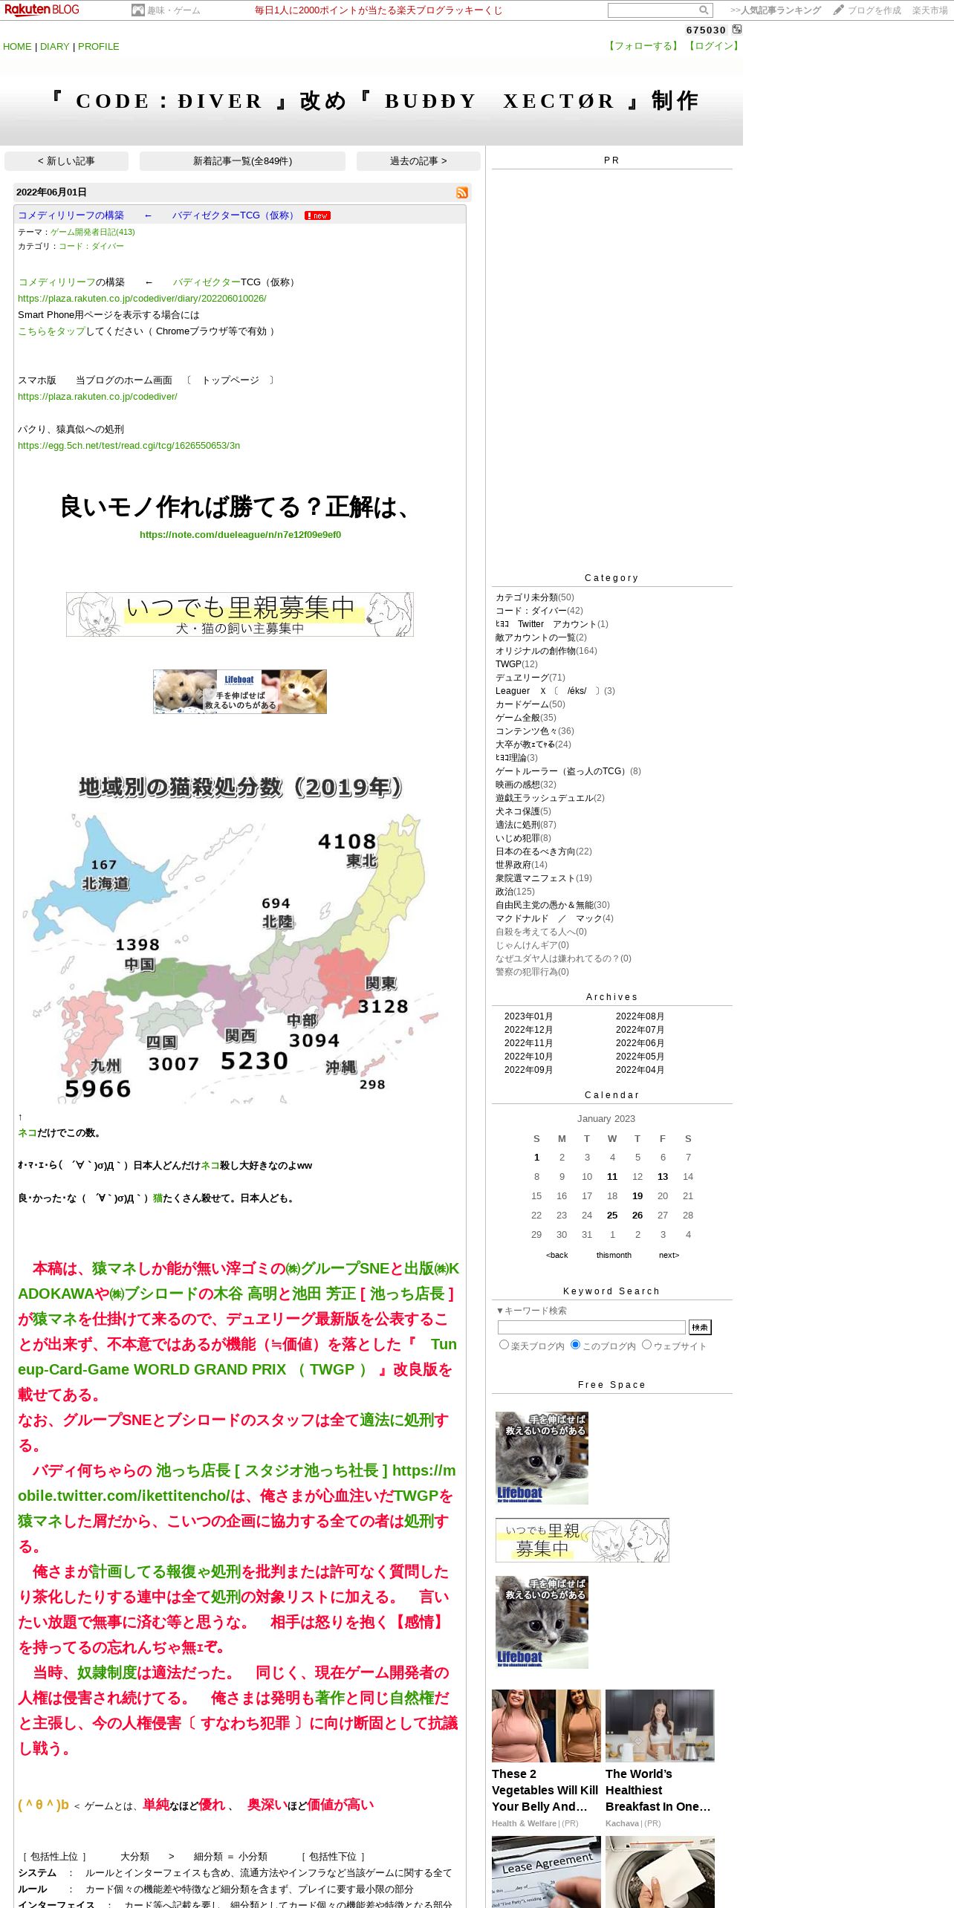Click the pencil create-blog icon

[x=838, y=10]
